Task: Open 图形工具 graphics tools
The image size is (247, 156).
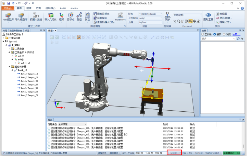Action: pos(208,17)
